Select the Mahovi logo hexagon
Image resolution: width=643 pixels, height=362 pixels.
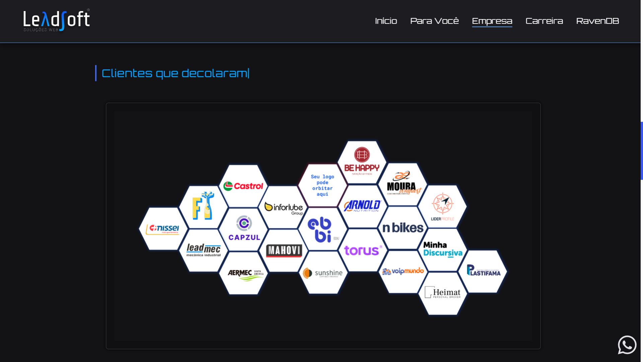(284, 250)
